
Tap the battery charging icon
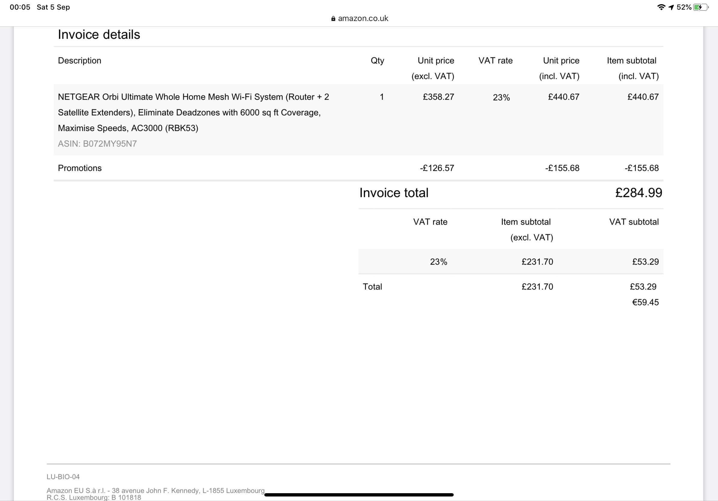click(x=701, y=7)
